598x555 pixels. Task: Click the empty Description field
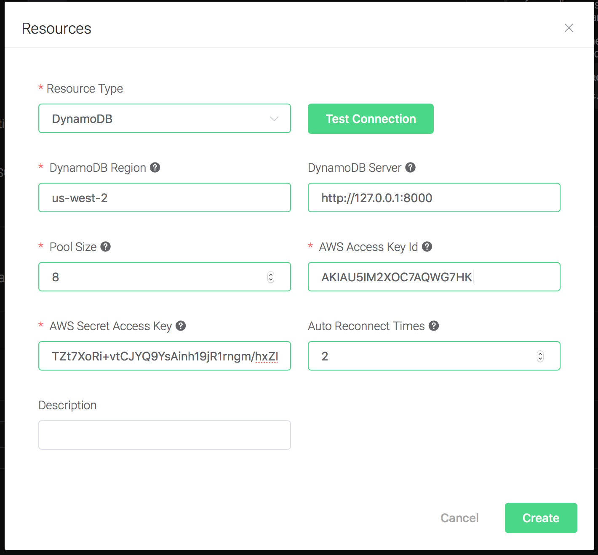coord(165,435)
